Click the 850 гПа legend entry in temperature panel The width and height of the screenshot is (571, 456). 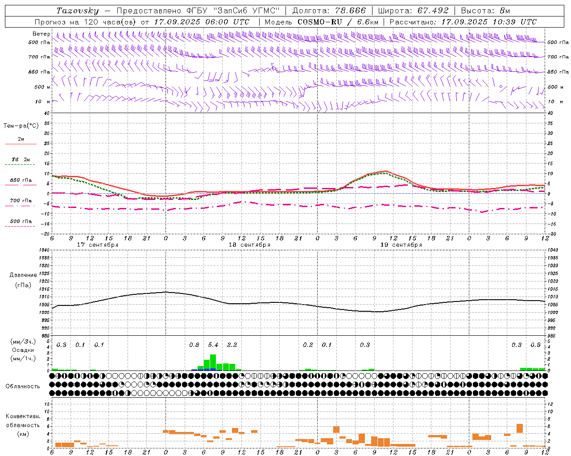pyautogui.click(x=21, y=180)
